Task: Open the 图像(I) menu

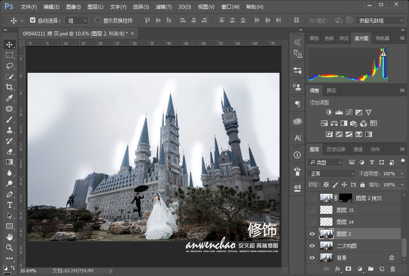Action: tap(73, 7)
